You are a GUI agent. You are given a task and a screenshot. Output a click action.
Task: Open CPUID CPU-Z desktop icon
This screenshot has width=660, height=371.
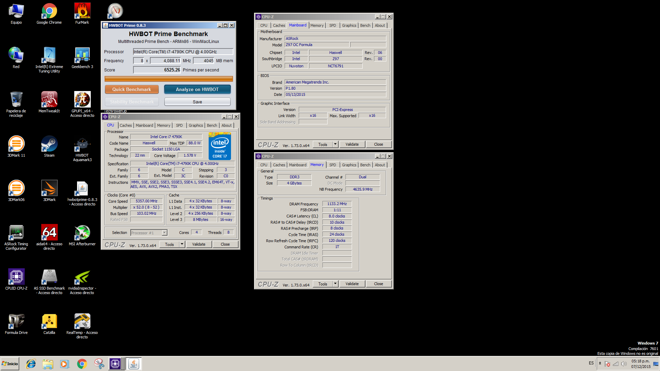(x=16, y=279)
